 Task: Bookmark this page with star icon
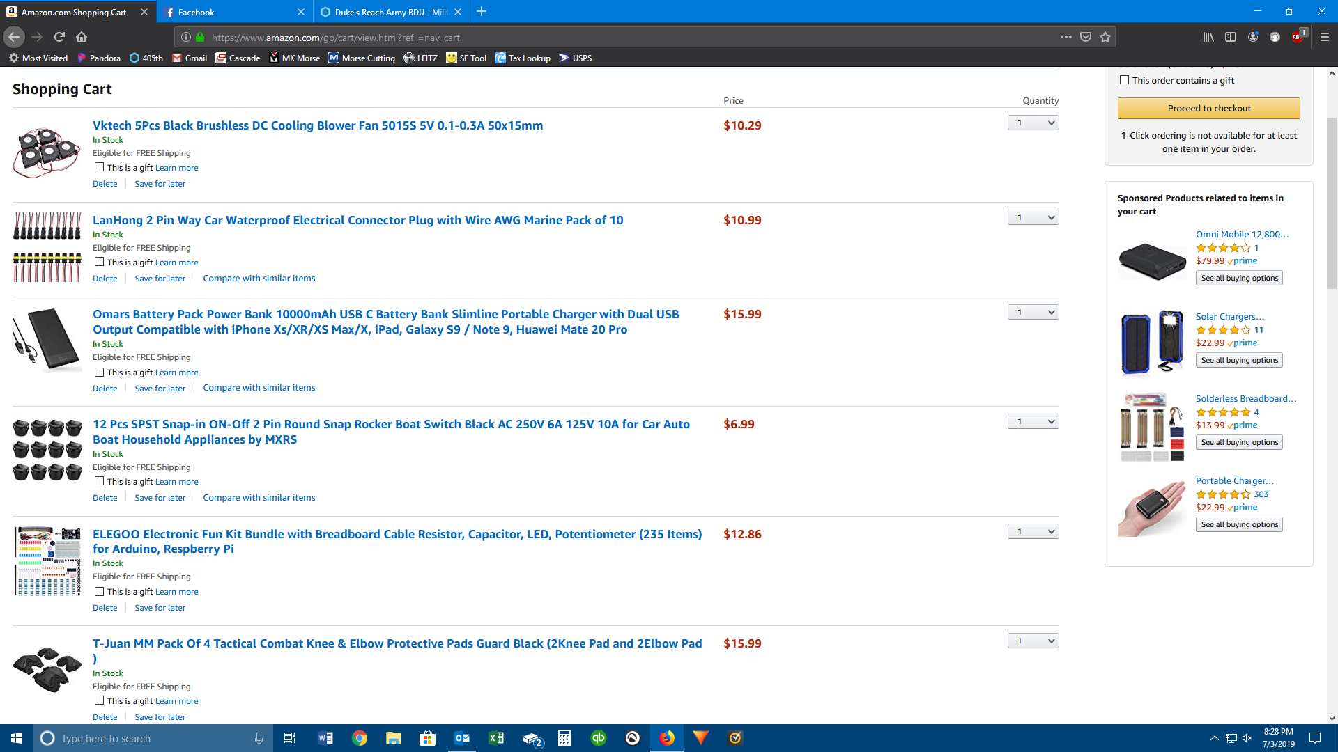1105,37
